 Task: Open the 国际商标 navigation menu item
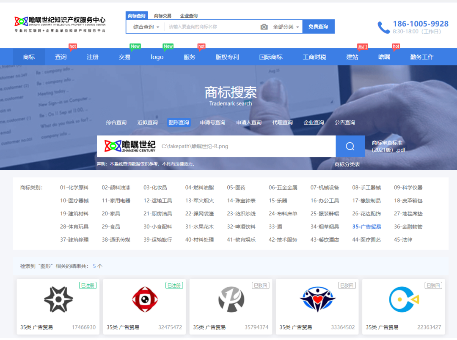271,57
